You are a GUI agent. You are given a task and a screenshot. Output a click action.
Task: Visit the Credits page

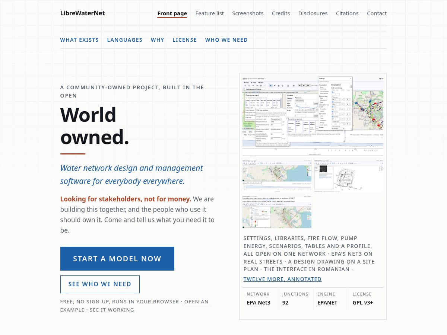coord(281,13)
